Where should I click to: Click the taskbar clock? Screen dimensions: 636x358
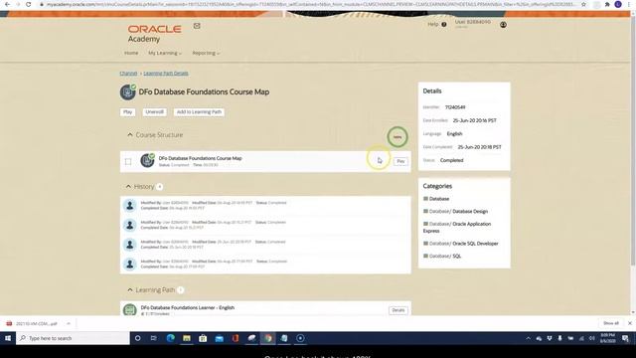coord(607,338)
